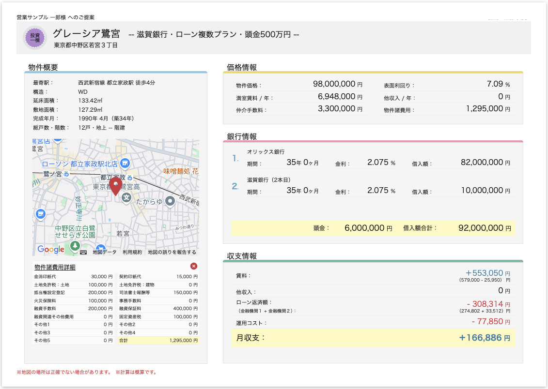Click the -77,850 円 operating cost

(491, 322)
